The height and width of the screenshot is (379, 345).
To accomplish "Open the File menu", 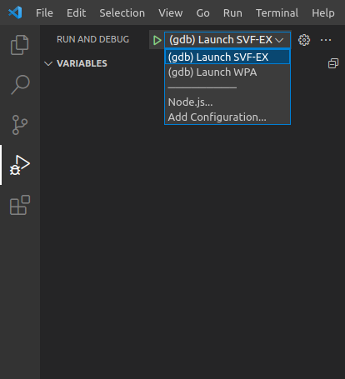I will [44, 12].
